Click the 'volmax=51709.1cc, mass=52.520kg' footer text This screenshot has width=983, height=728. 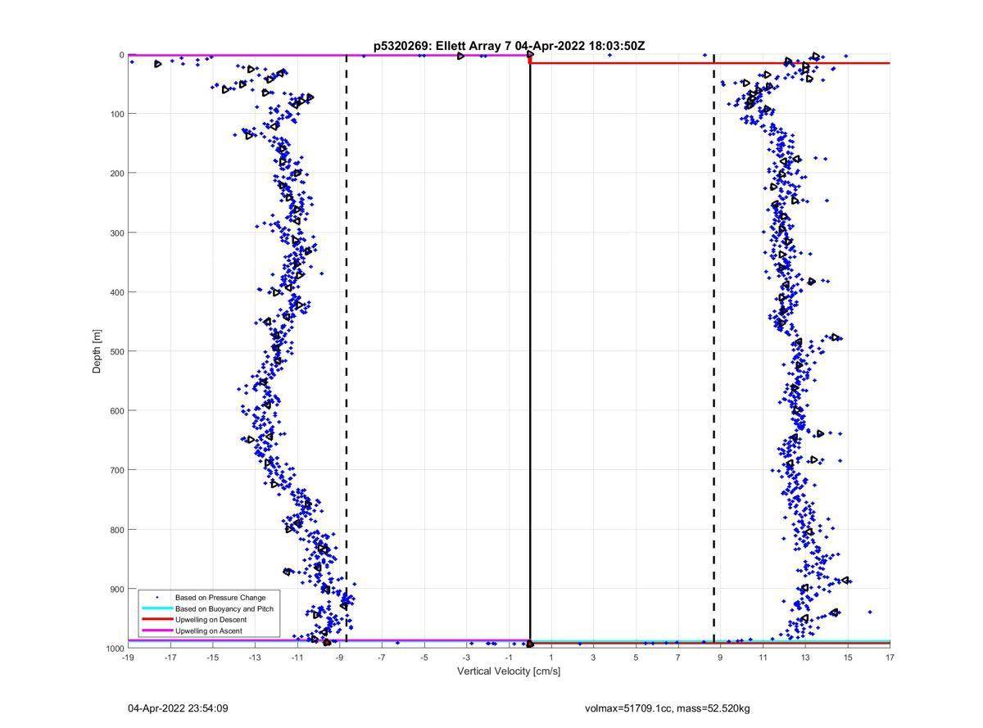click(668, 708)
